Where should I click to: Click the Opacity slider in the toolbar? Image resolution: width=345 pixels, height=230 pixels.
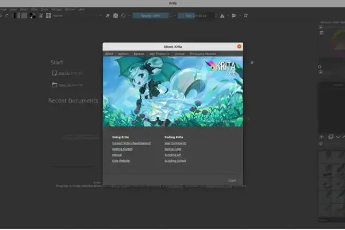151,16
